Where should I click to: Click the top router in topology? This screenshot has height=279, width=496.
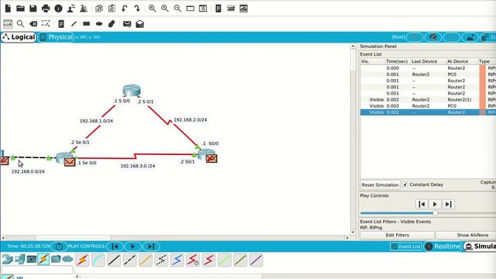[132, 90]
